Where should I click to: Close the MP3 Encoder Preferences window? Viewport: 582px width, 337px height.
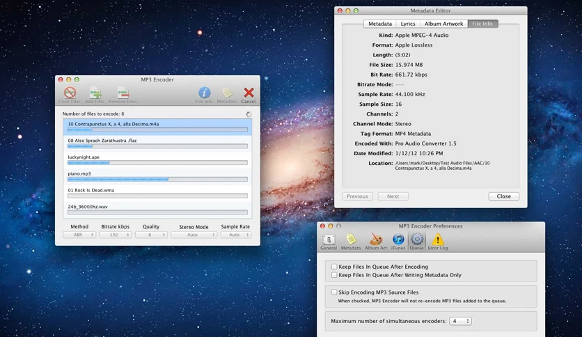pos(322,226)
